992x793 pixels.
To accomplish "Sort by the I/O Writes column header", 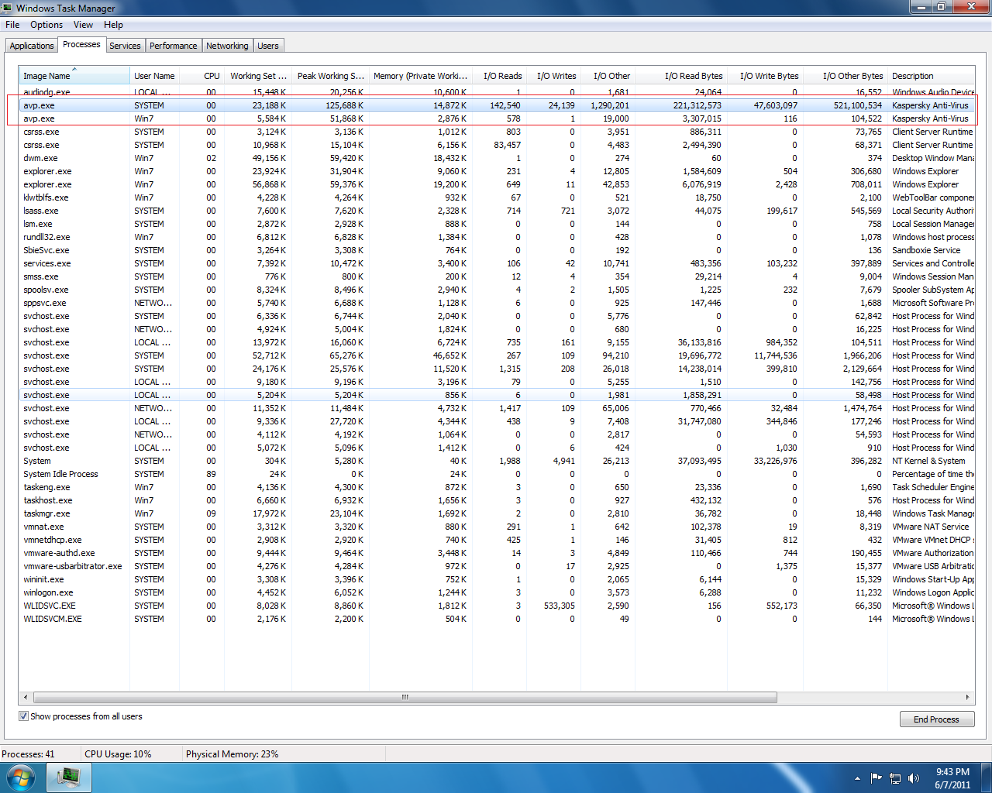I will pos(553,76).
